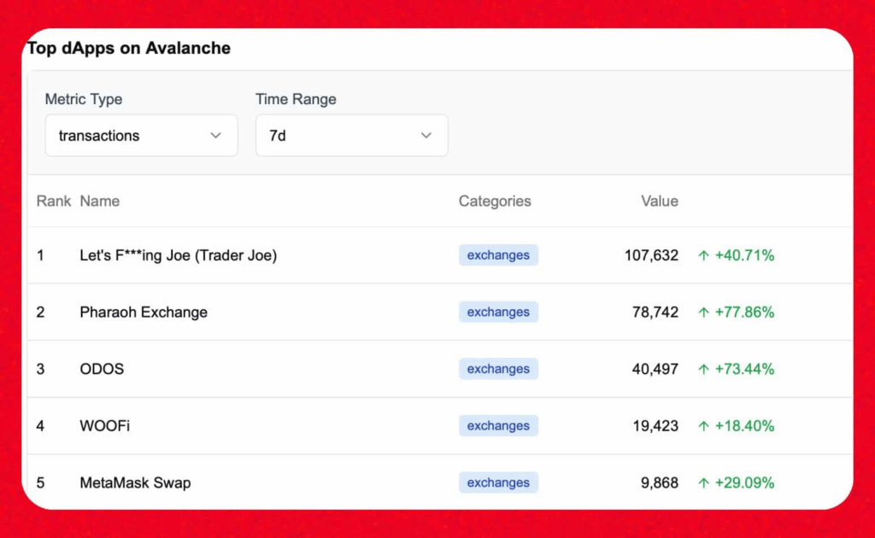Click the Categories column header

(495, 202)
